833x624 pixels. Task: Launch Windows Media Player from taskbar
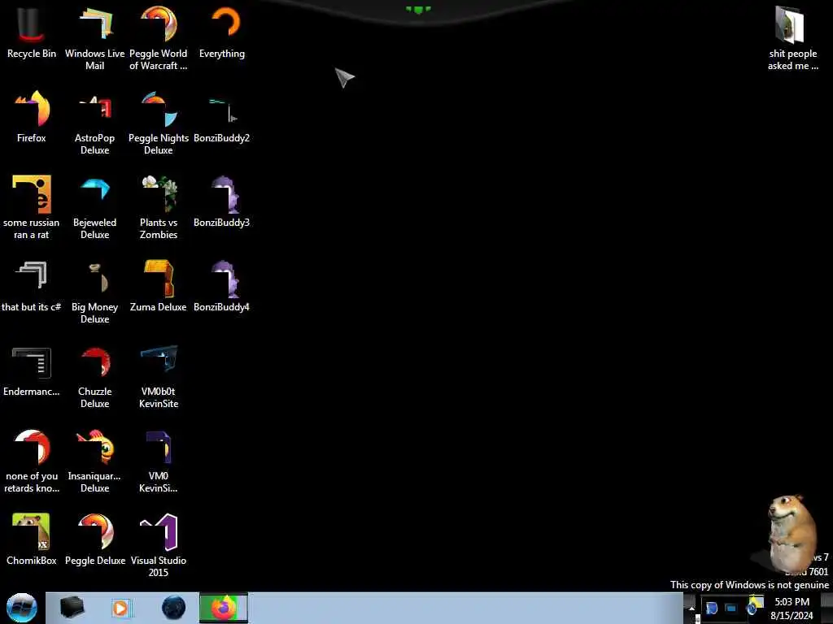pyautogui.click(x=120, y=608)
